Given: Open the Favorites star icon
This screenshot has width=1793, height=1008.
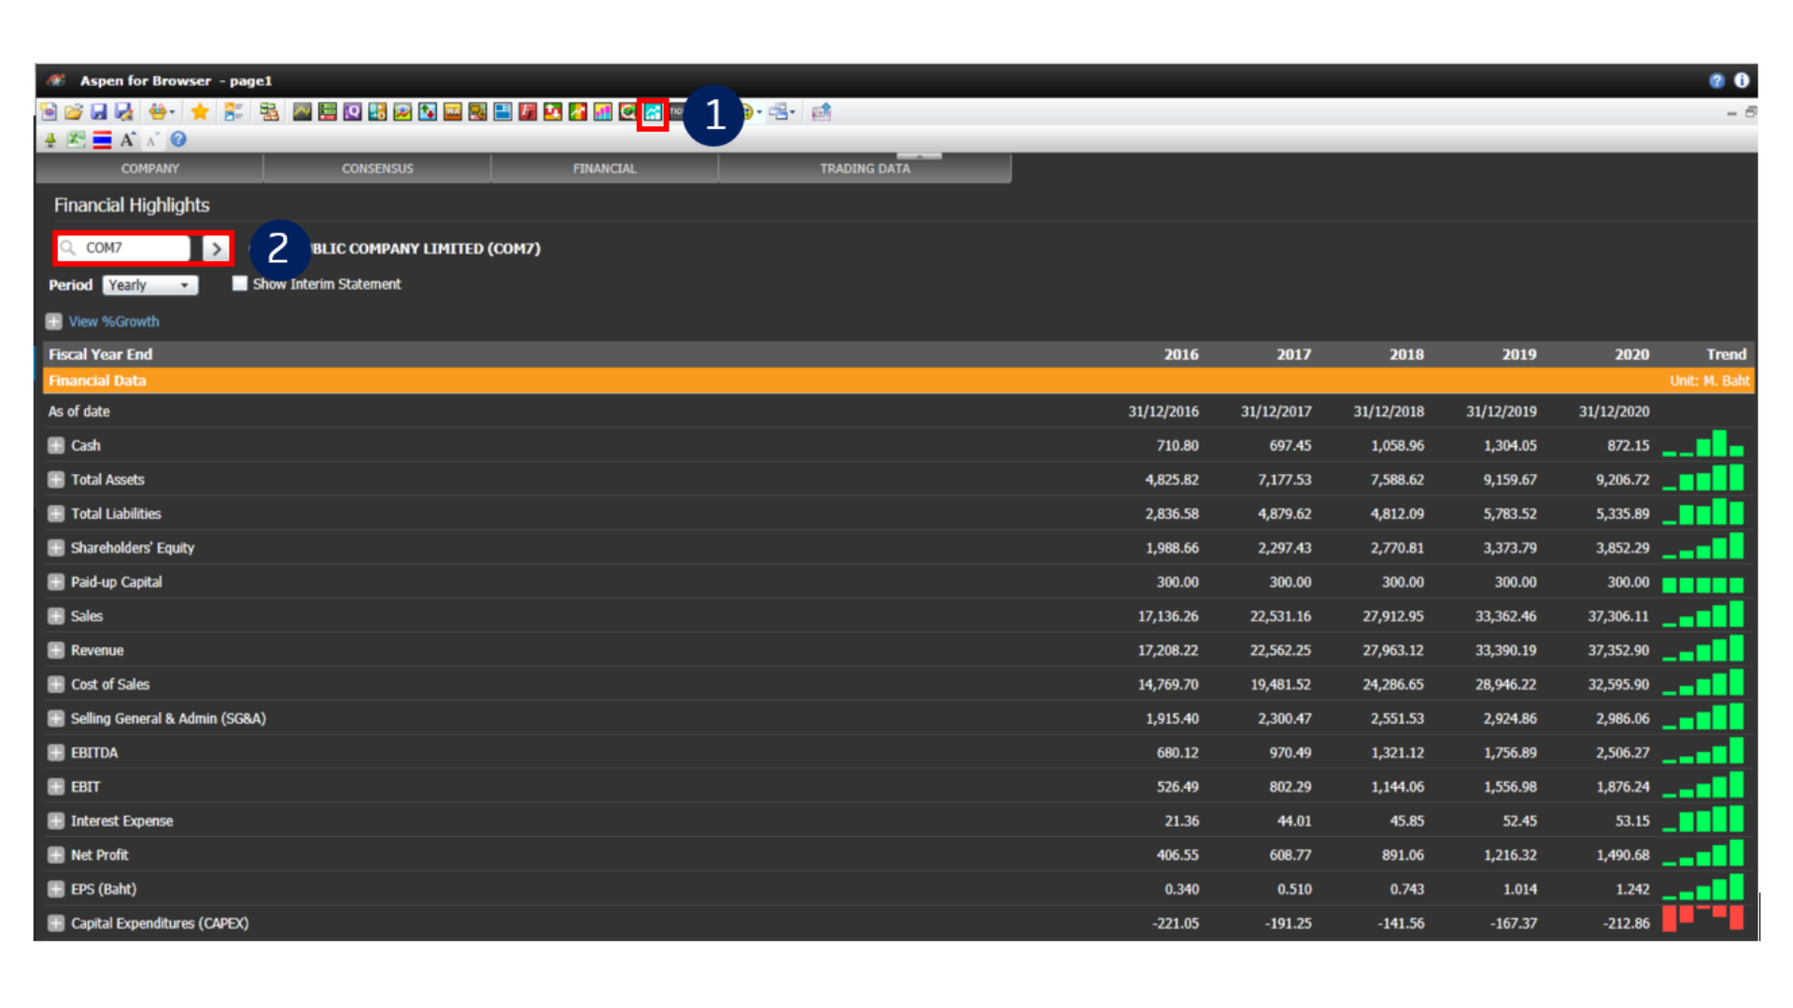Looking at the screenshot, I should point(199,113).
